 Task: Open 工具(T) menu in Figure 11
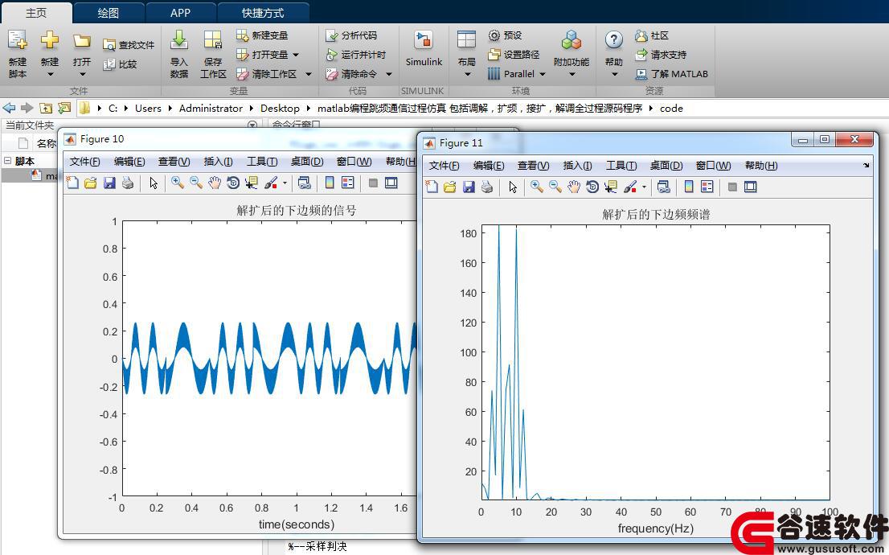point(621,165)
